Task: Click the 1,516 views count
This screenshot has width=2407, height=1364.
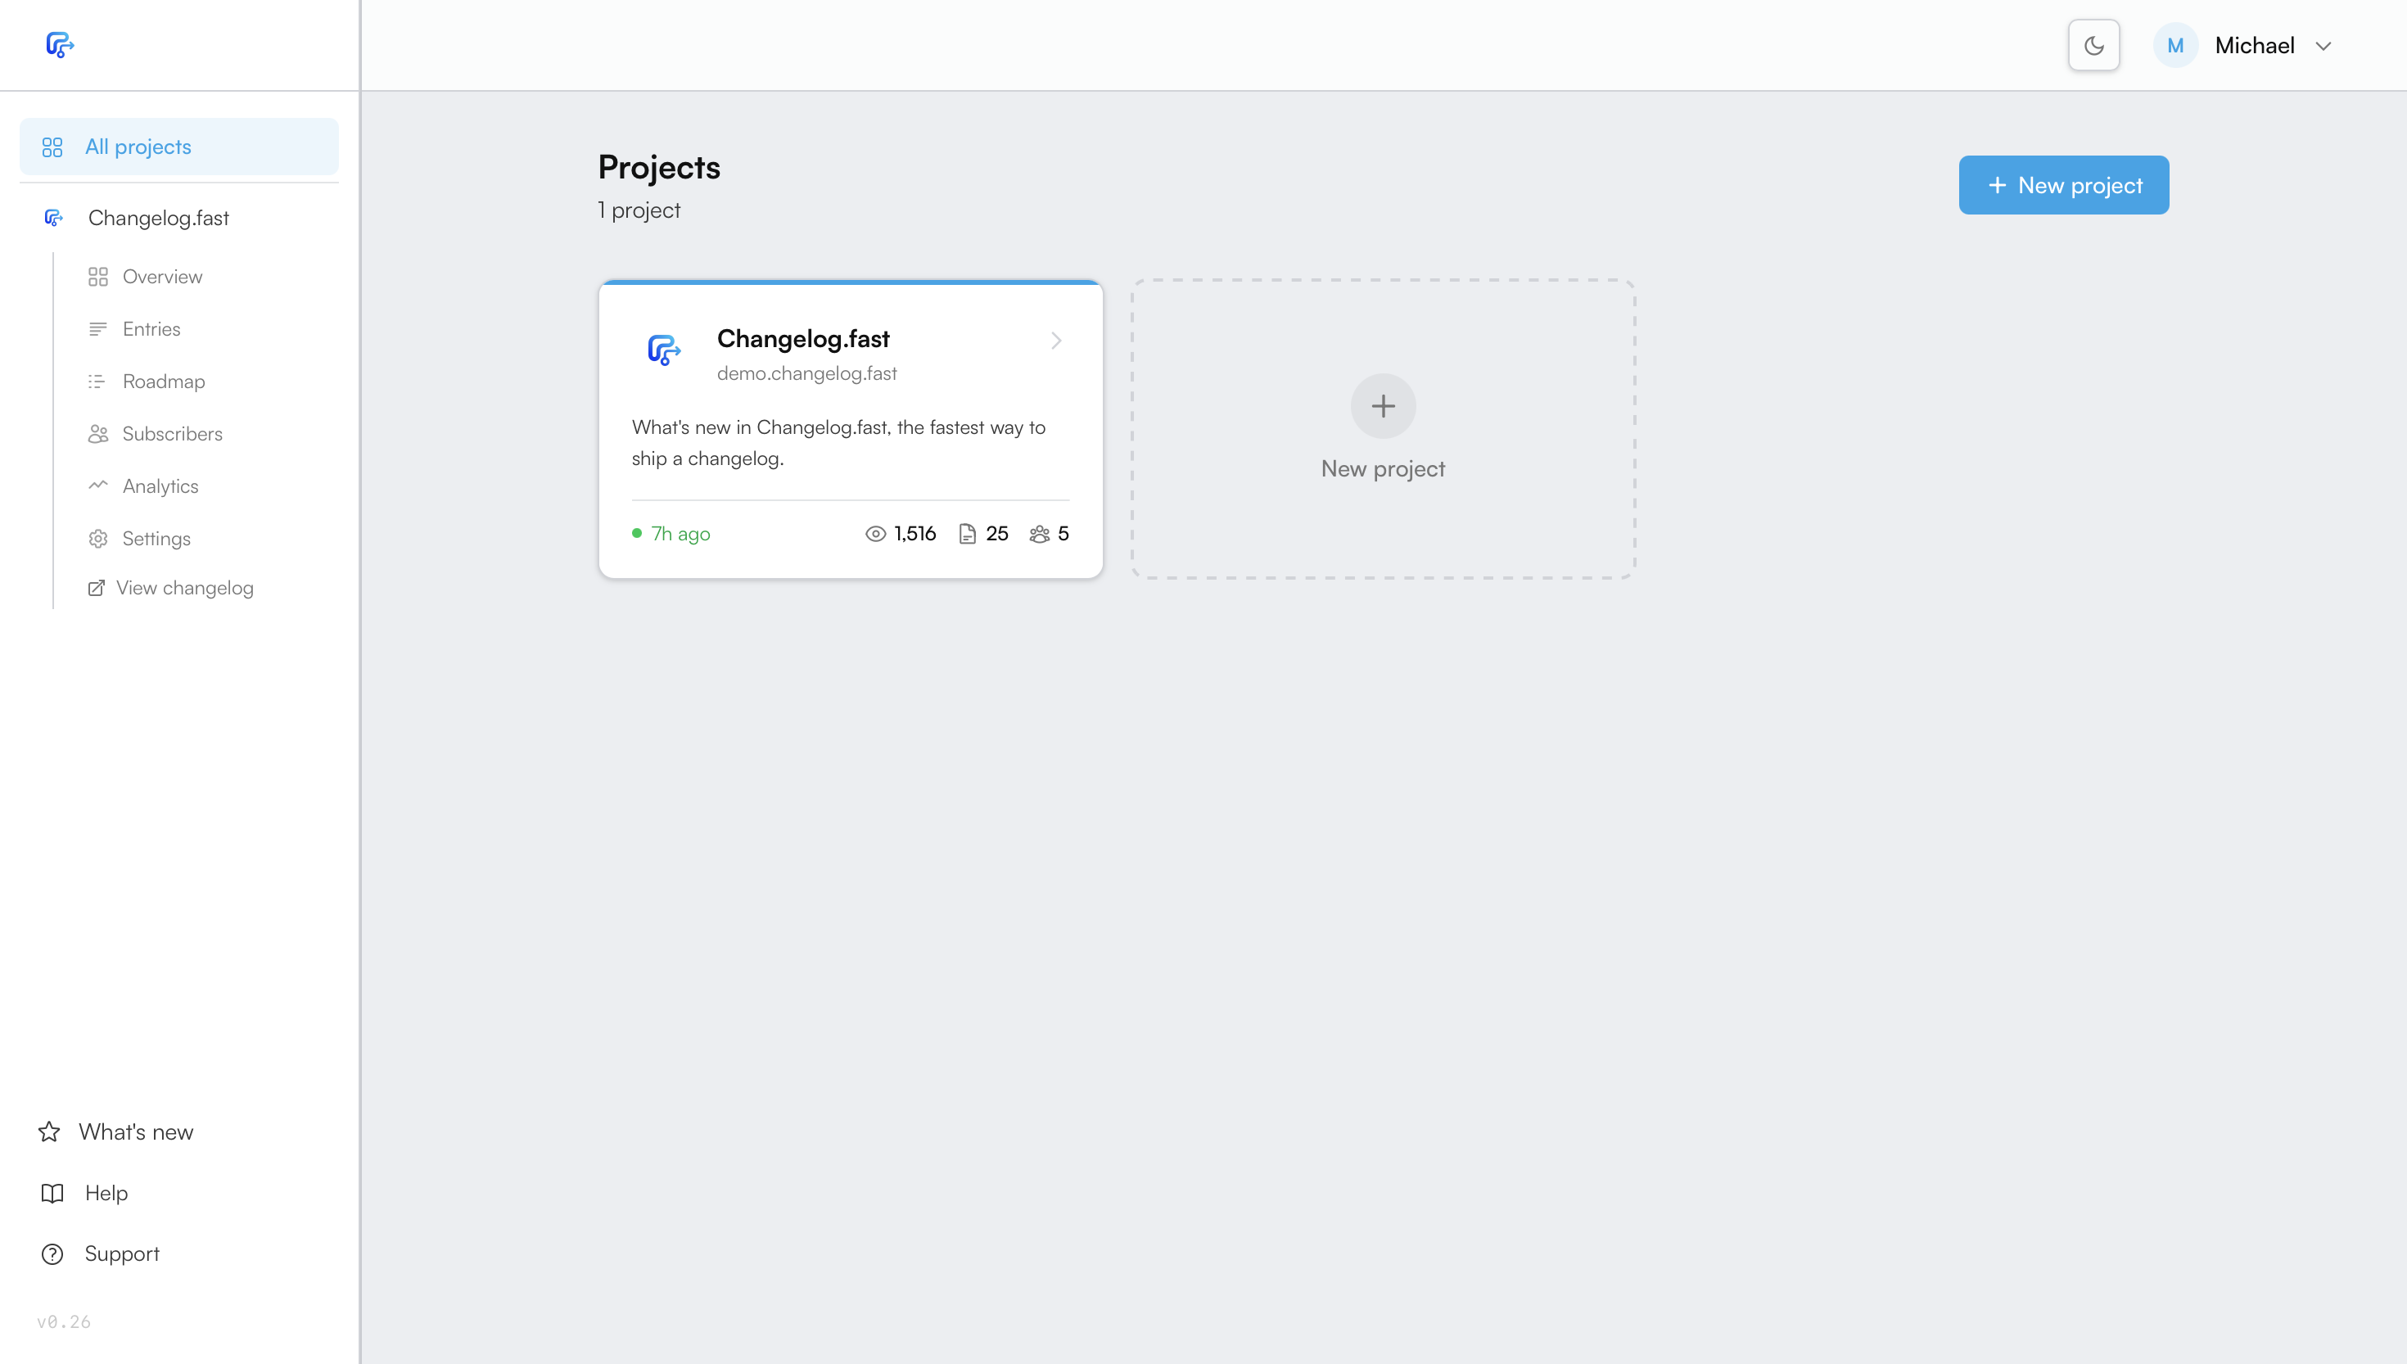Action: coord(914,533)
